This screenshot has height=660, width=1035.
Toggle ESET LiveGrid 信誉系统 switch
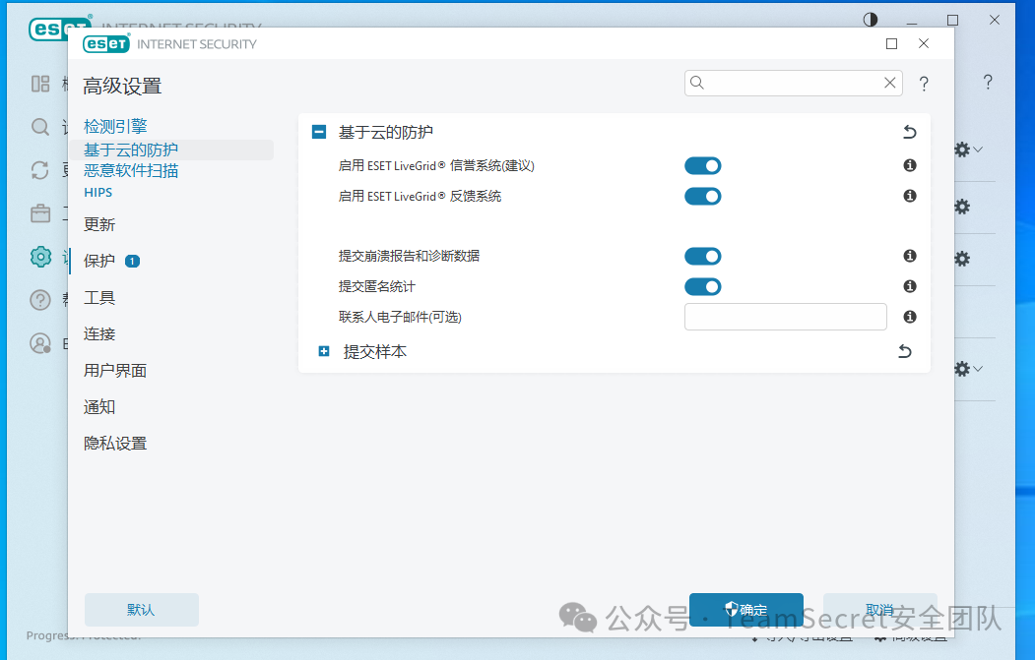[702, 165]
